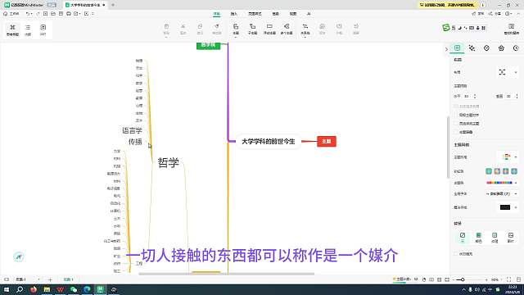Open the Workbench home button
The height and width of the screenshot is (295, 524).
tap(11, 14)
